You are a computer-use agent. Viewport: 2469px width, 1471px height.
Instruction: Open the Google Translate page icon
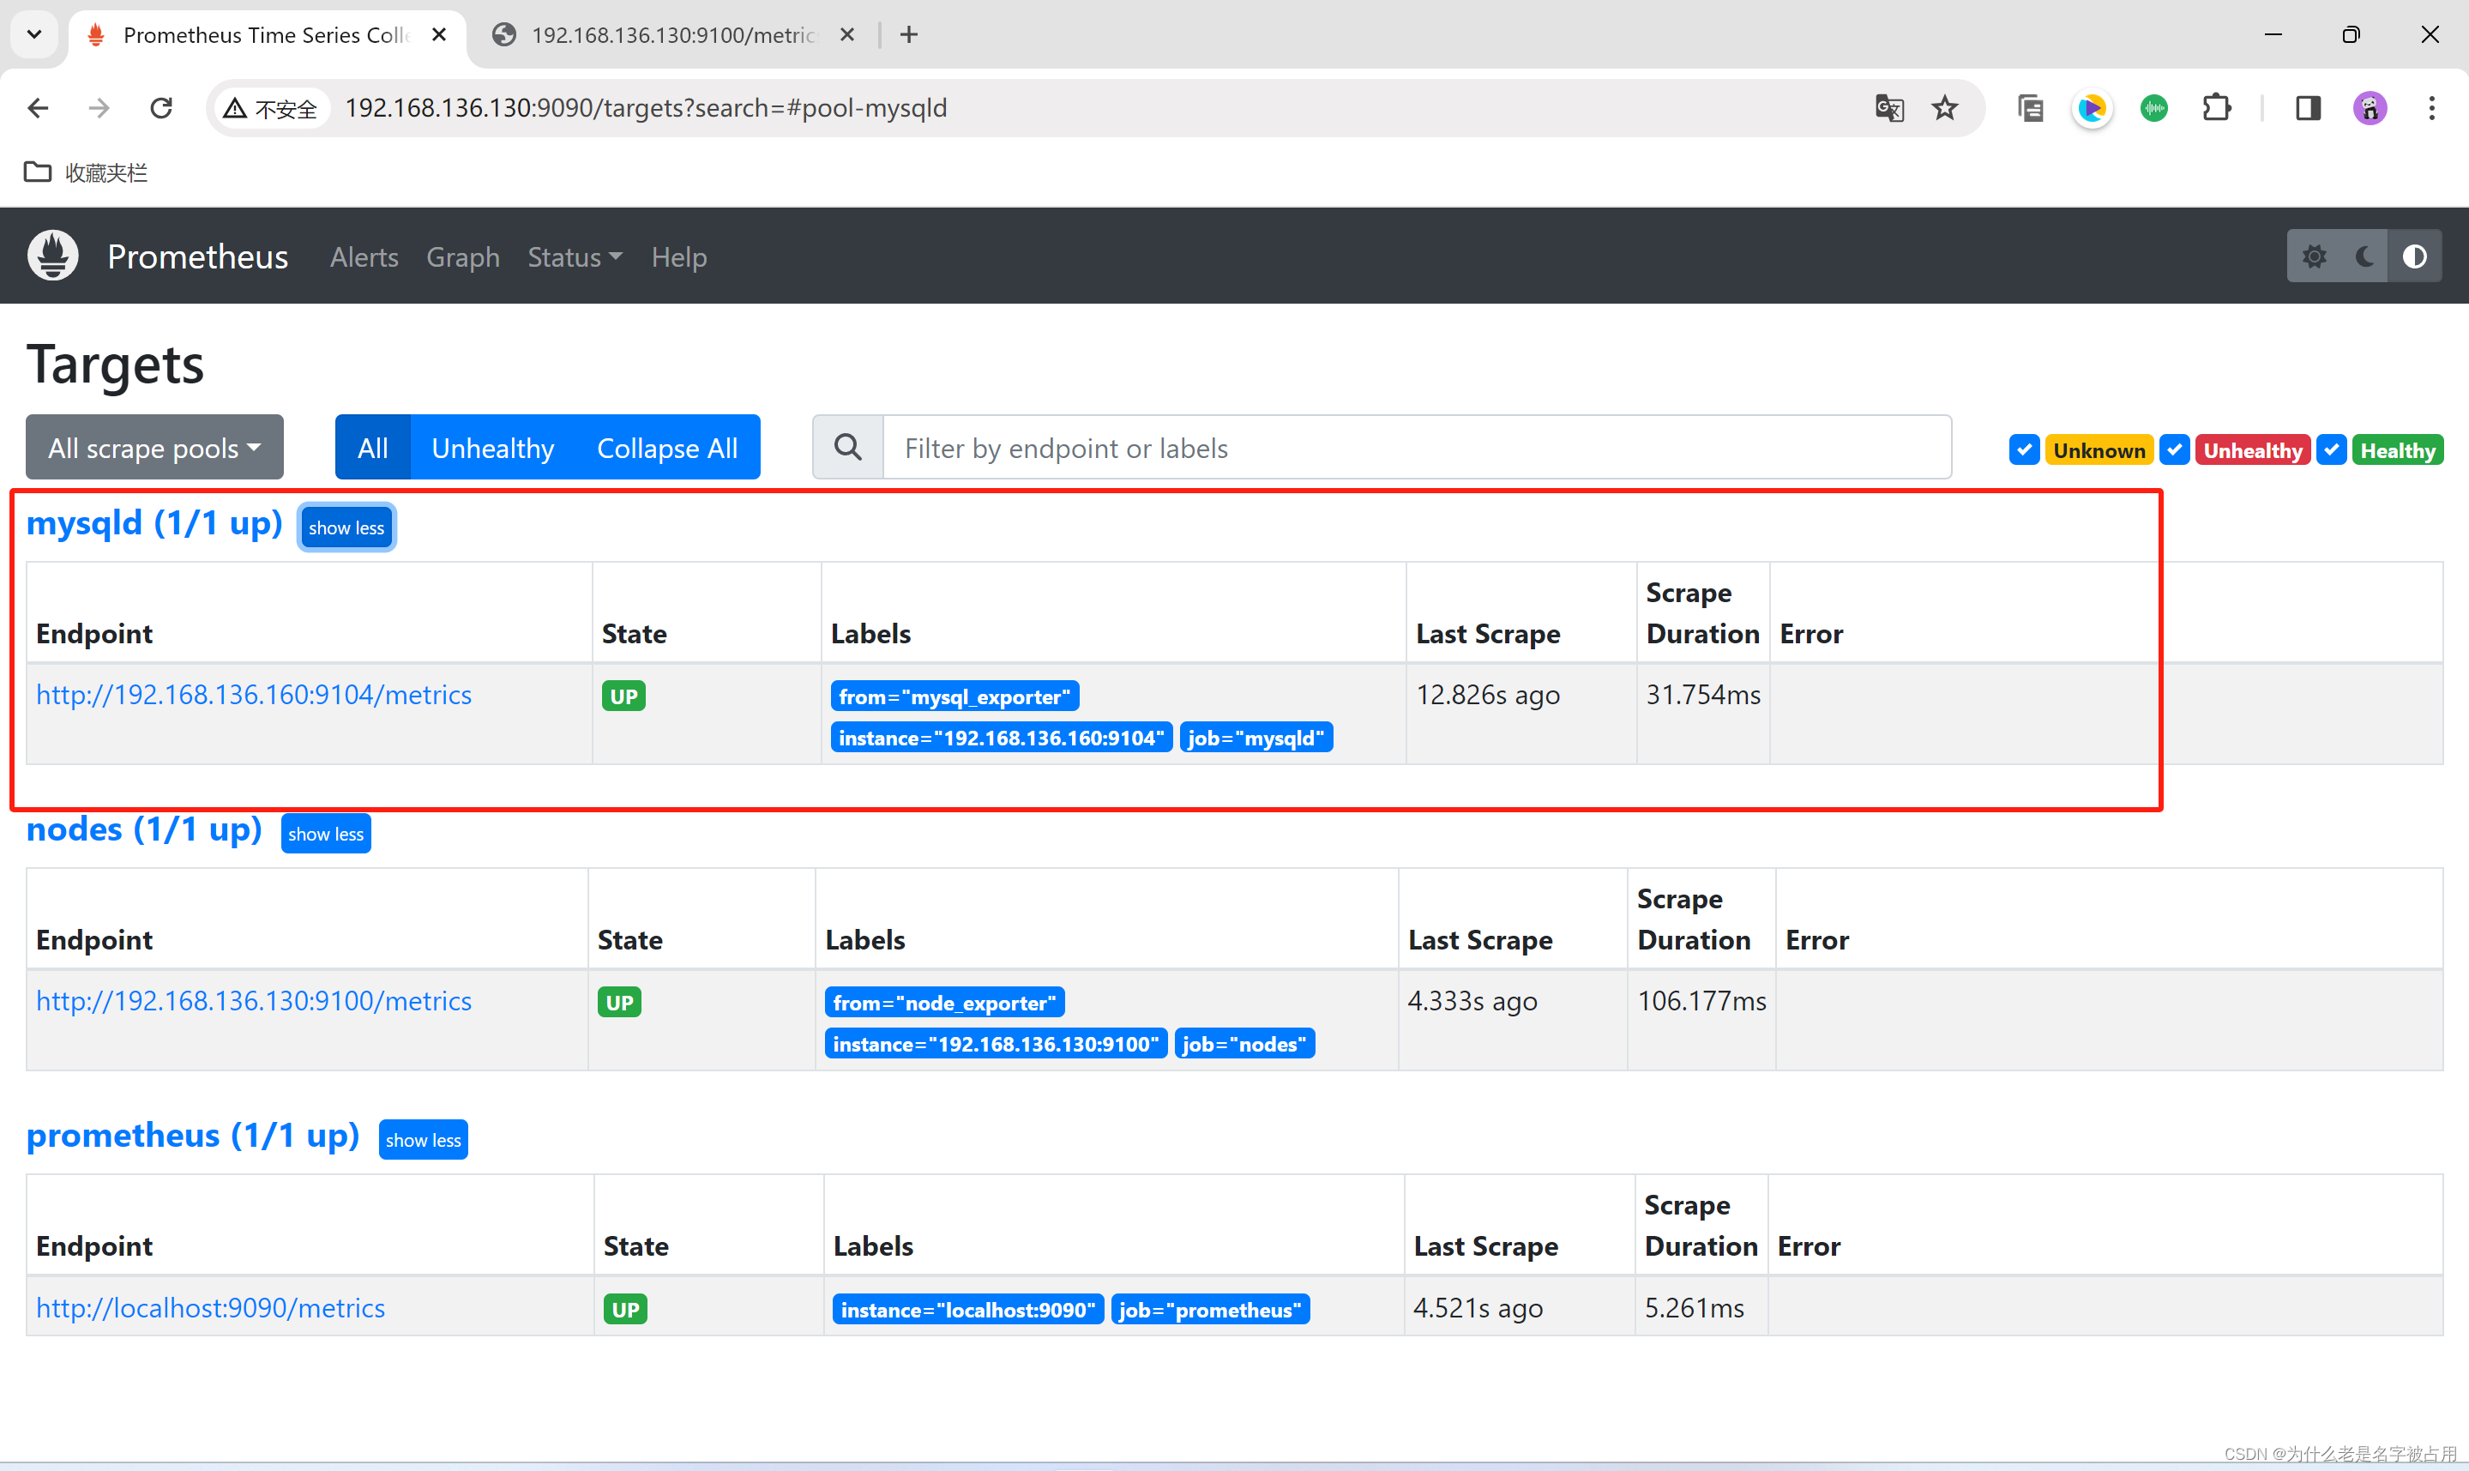pyautogui.click(x=1889, y=108)
